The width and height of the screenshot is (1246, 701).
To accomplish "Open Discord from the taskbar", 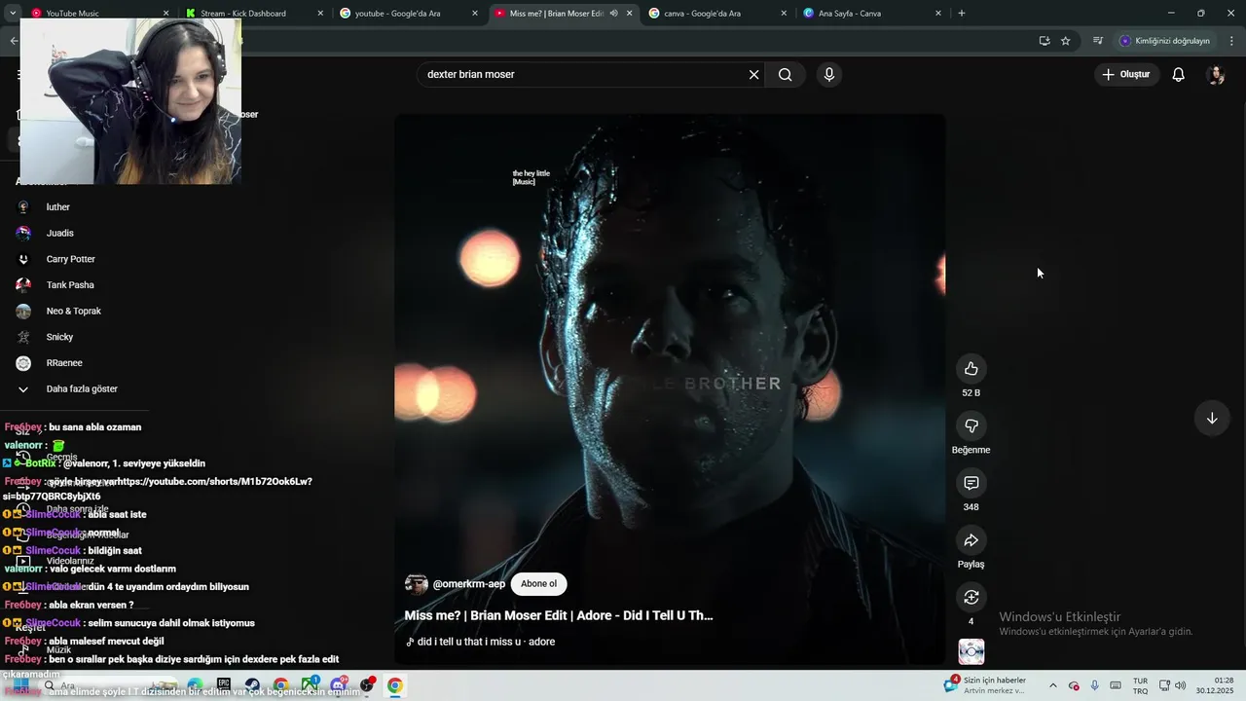I will (x=338, y=685).
